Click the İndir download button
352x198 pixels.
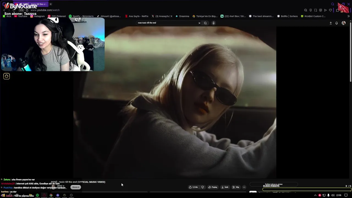(225, 187)
